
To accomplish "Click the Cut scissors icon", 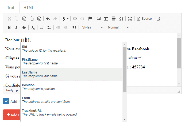I will point(9,19).
